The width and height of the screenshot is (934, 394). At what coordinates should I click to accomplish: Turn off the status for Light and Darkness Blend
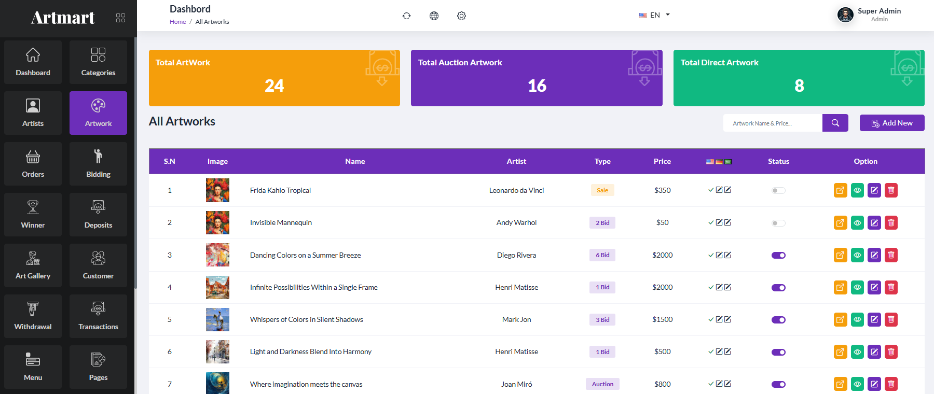click(x=778, y=352)
